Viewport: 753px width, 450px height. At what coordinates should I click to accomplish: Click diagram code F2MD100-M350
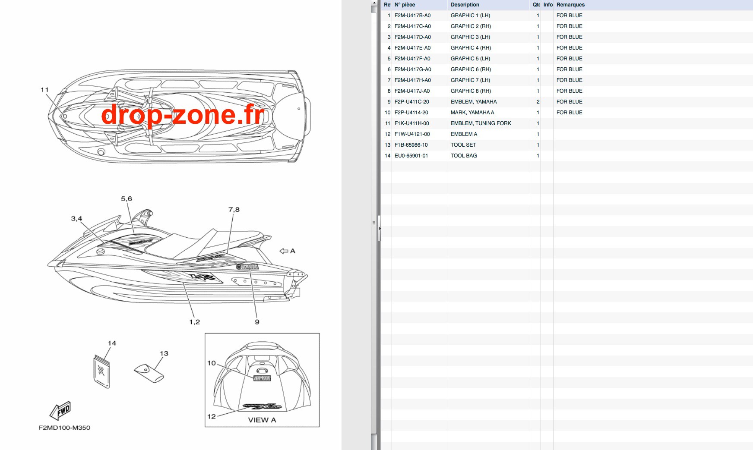(64, 428)
